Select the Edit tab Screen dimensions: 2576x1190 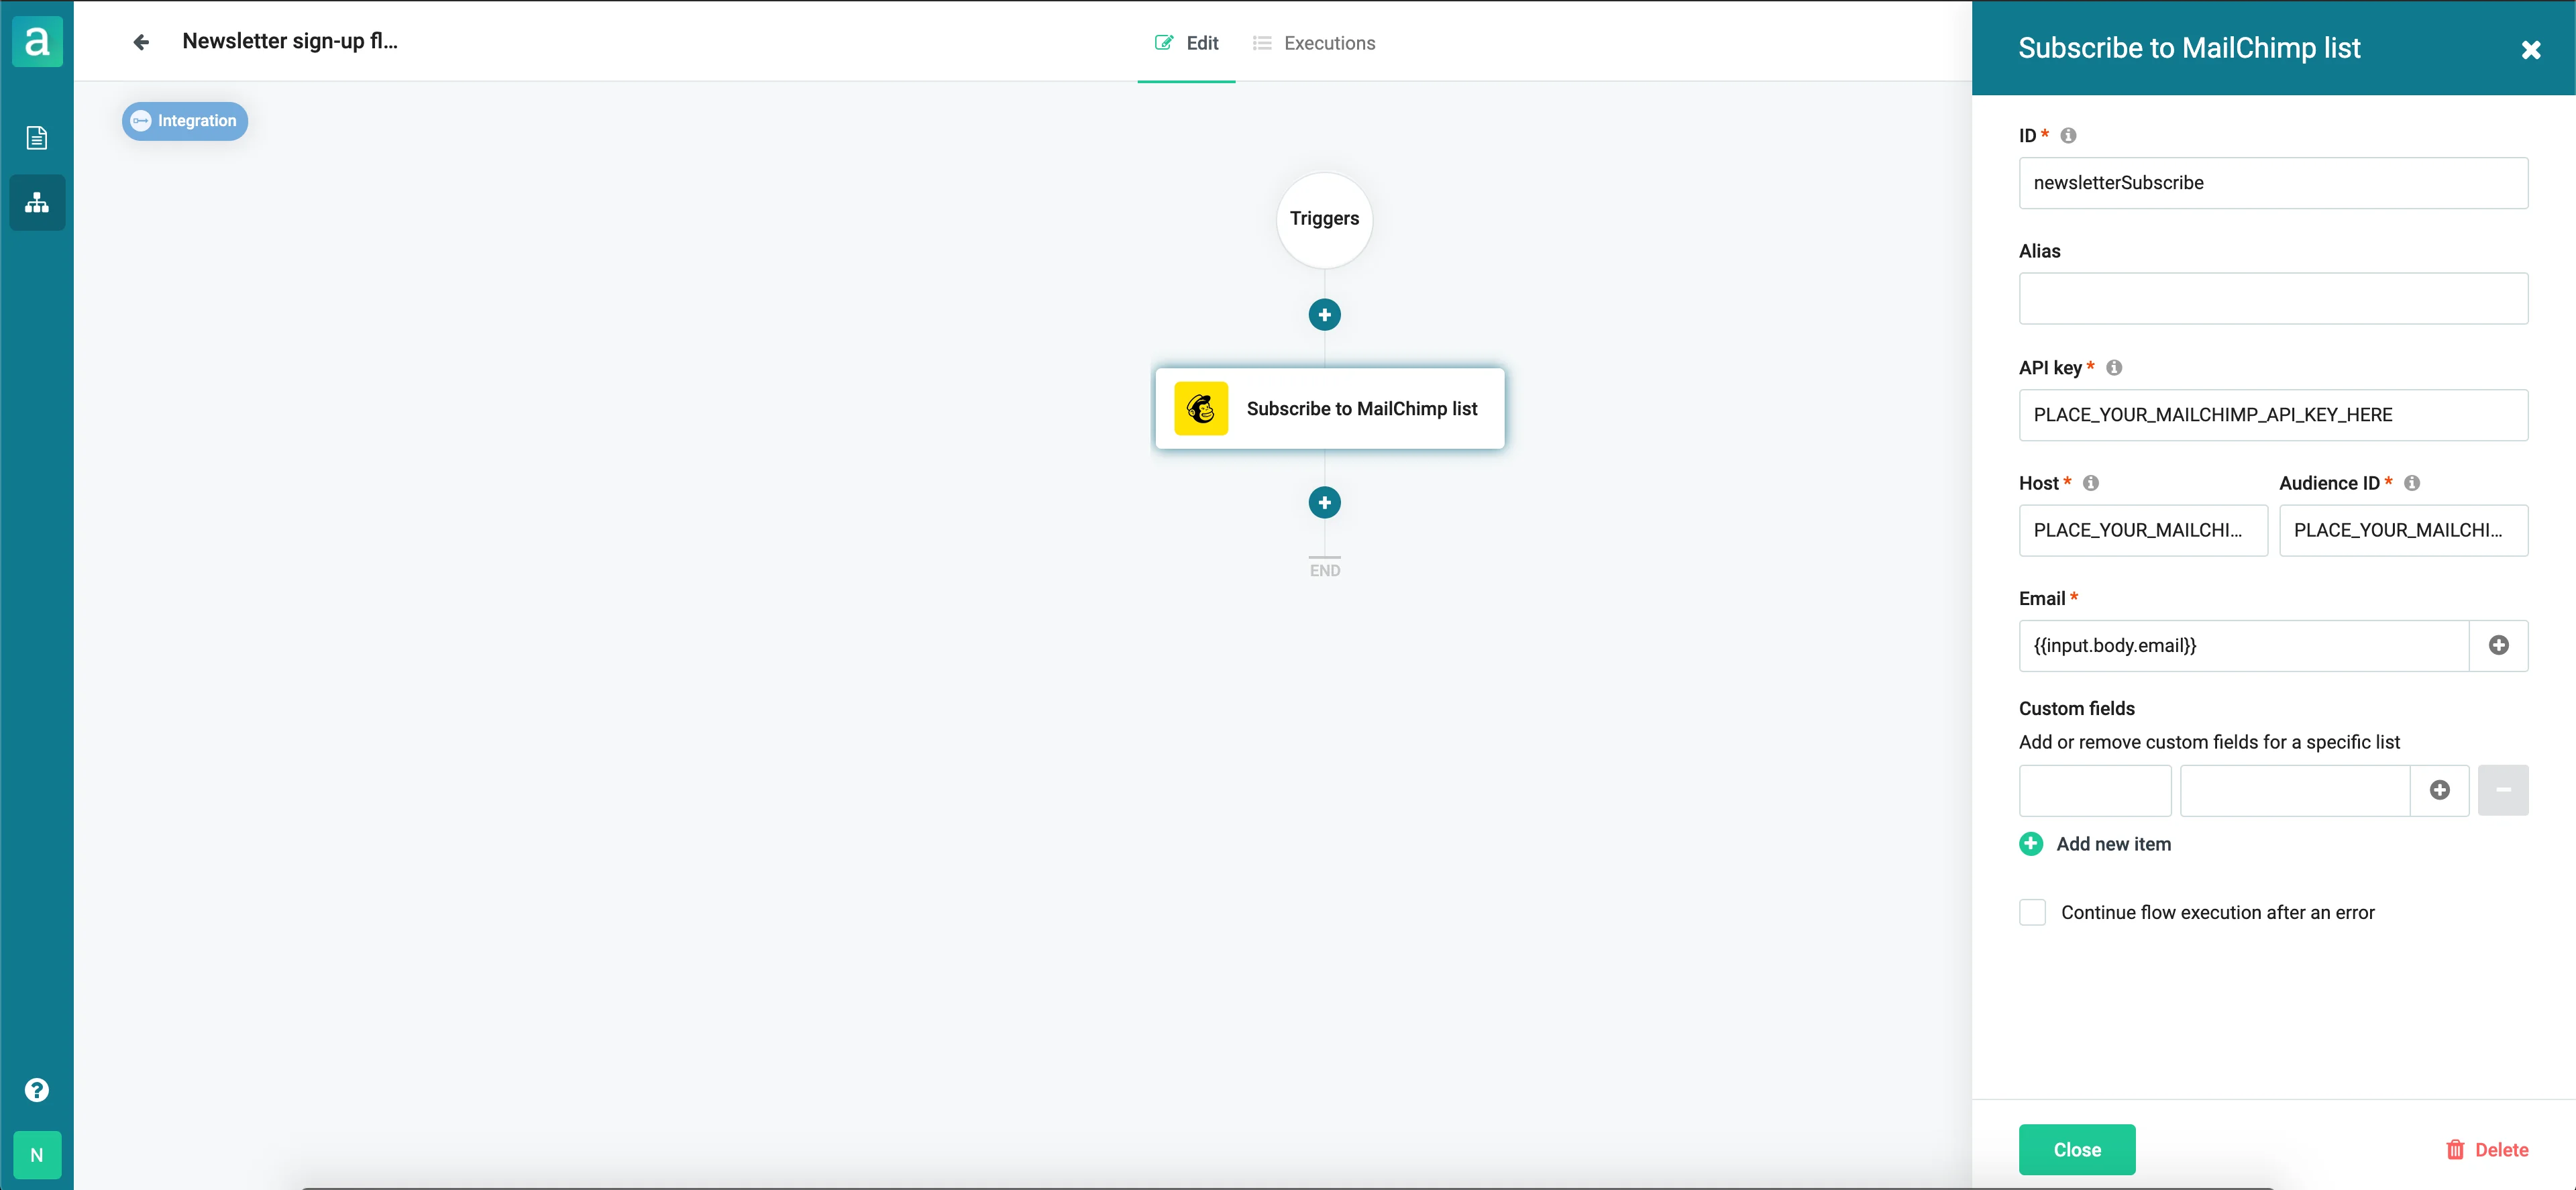point(1187,43)
